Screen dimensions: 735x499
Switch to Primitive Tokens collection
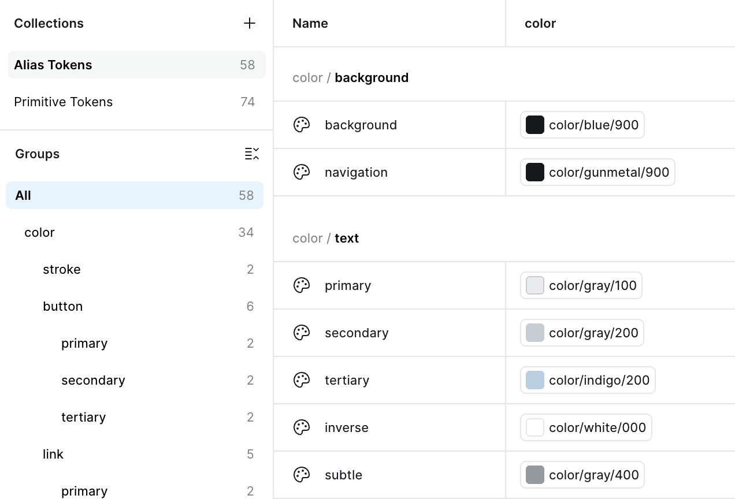(x=136, y=102)
